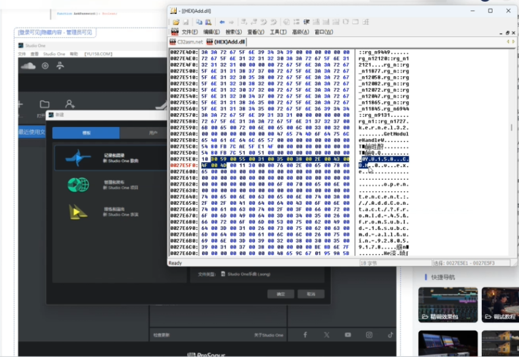This screenshot has width=519, height=357.
Task: Click the back arrow in hex editor toolbar
Action: click(222, 22)
